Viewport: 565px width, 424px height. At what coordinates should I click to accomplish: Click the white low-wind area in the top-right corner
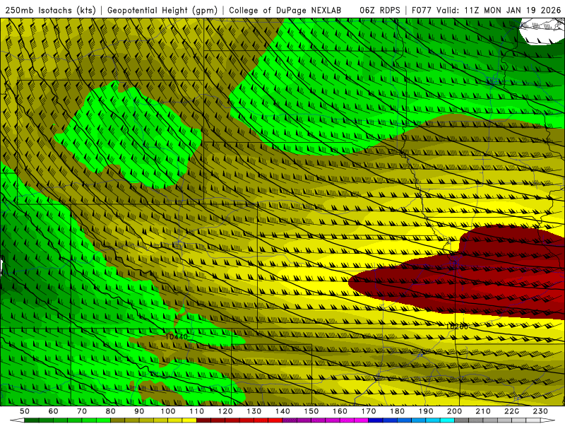point(542,32)
